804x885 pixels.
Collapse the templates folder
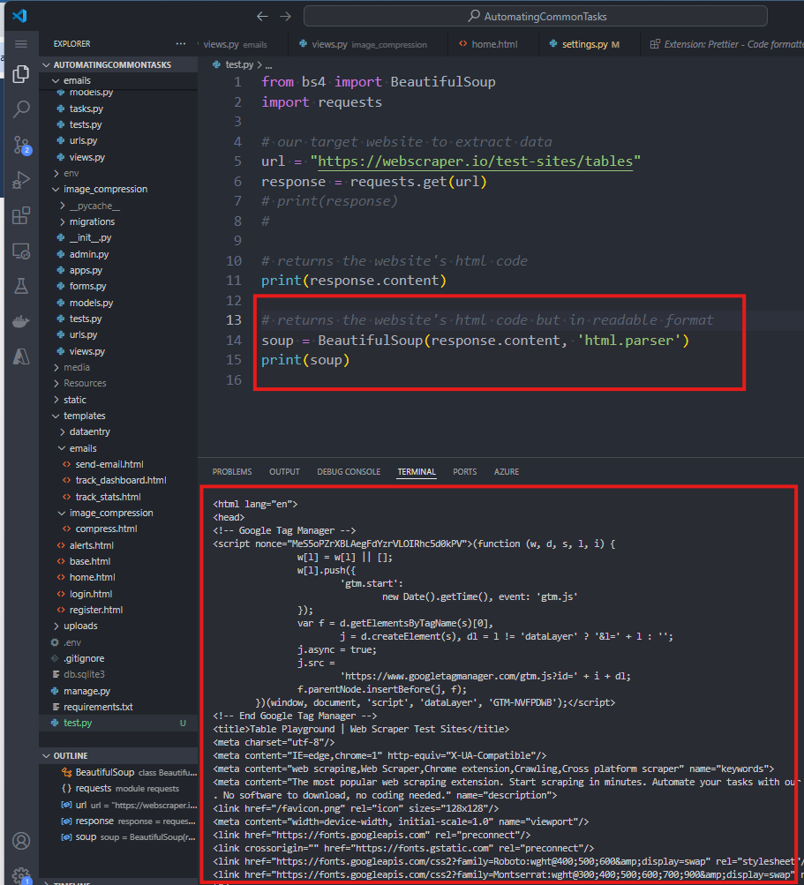118,416
